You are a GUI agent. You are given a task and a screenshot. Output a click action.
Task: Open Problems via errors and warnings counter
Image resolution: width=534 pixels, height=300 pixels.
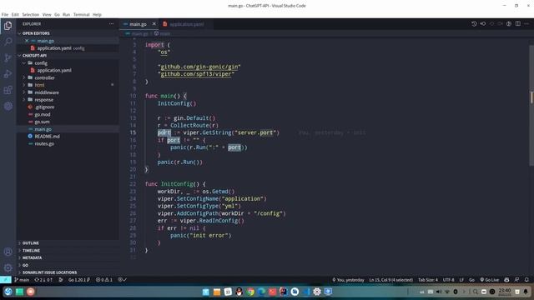(103, 280)
